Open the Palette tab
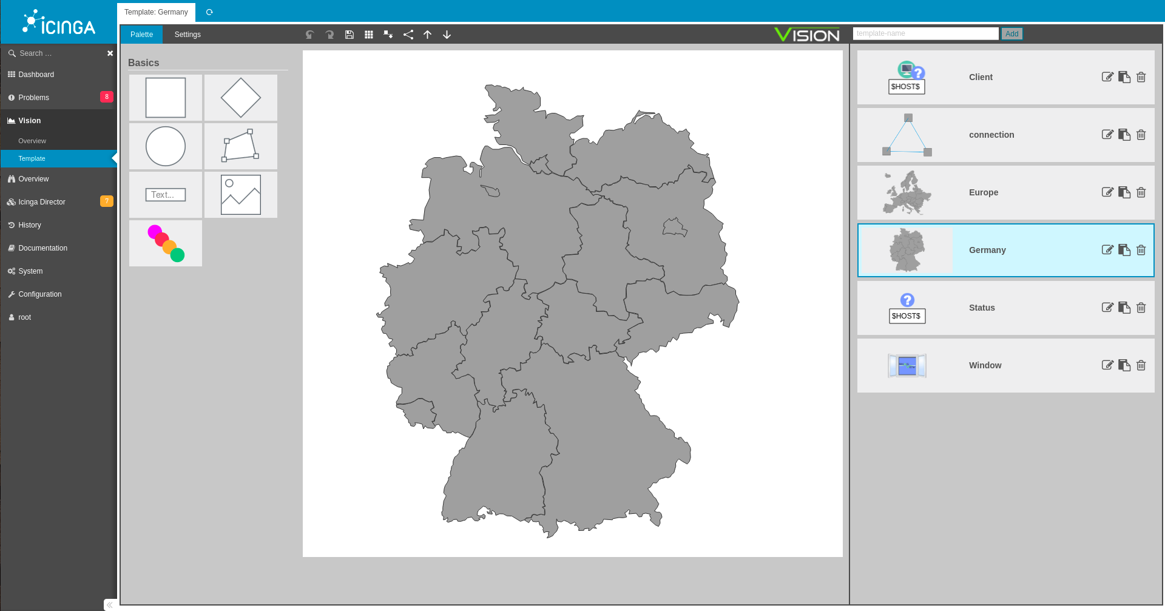Viewport: 1165px width, 611px height. (x=141, y=35)
